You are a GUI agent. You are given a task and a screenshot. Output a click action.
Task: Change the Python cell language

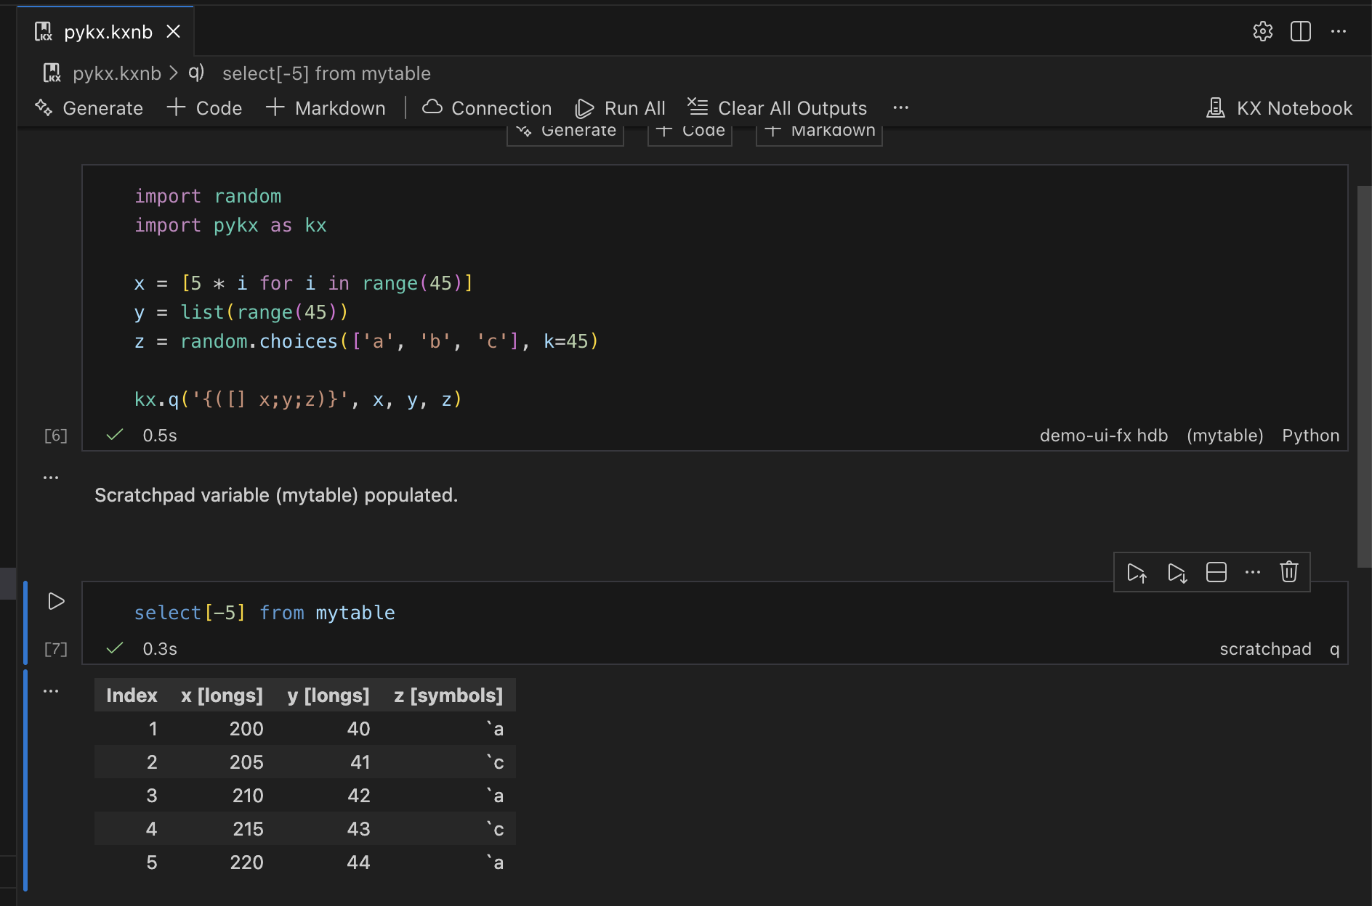[1310, 435]
